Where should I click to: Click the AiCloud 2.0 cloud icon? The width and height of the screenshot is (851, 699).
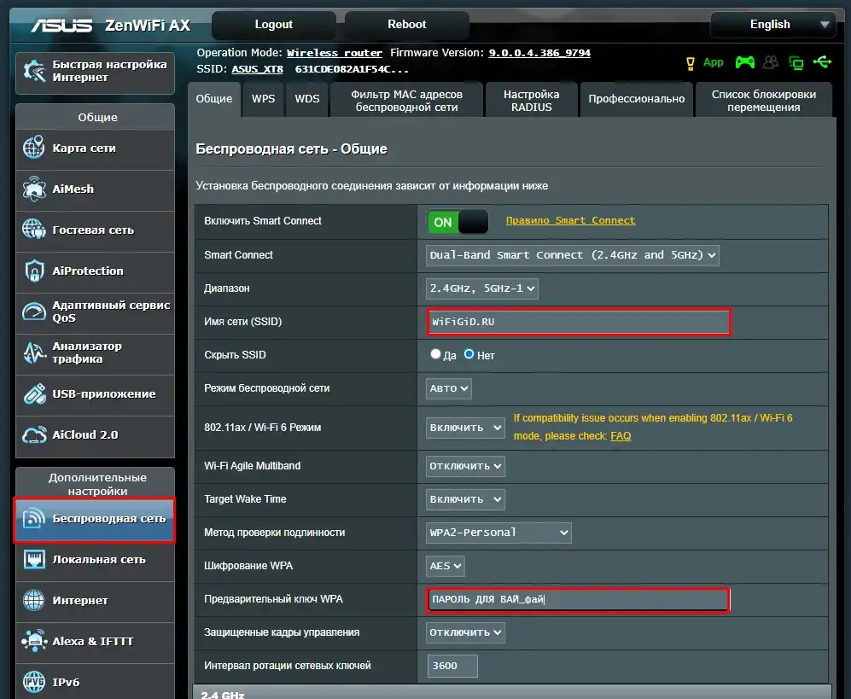34,434
